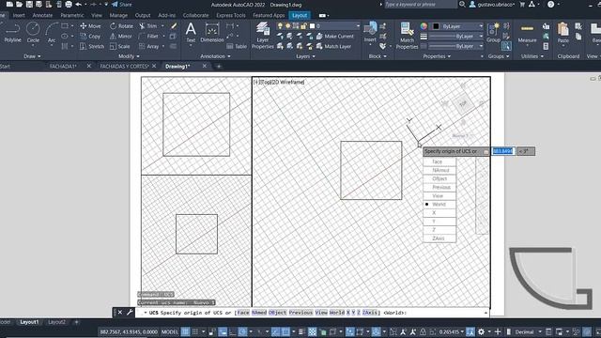The width and height of the screenshot is (601, 338).
Task: Switch to FACHADA1 drawing tab
Action: point(63,67)
